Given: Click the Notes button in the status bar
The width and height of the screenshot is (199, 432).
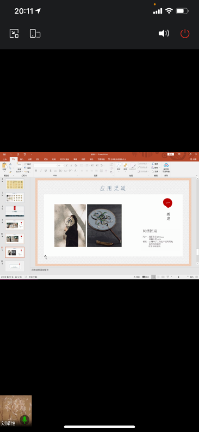Looking at the screenshot, I should [136, 277].
